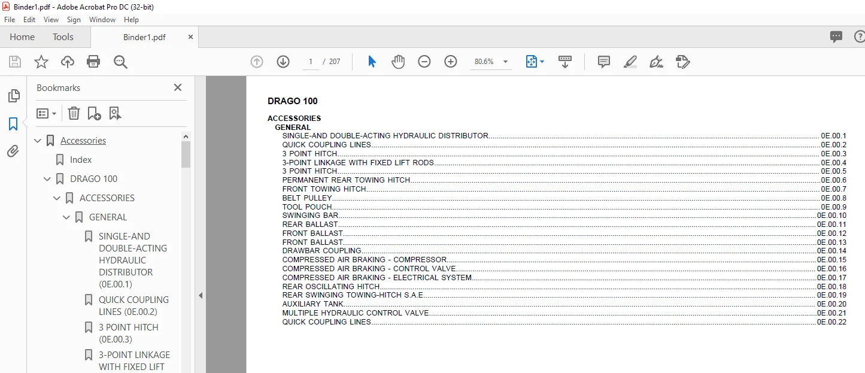Select the Index bookmark
Viewport: 865px width, 373px height.
point(81,160)
